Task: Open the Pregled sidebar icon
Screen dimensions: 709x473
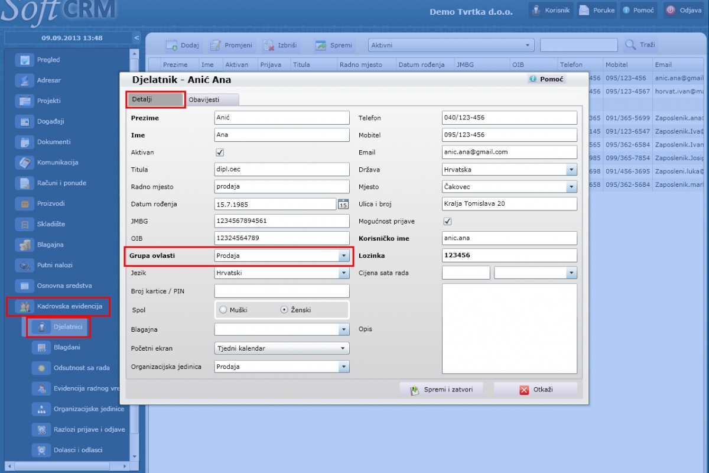Action: click(x=25, y=60)
